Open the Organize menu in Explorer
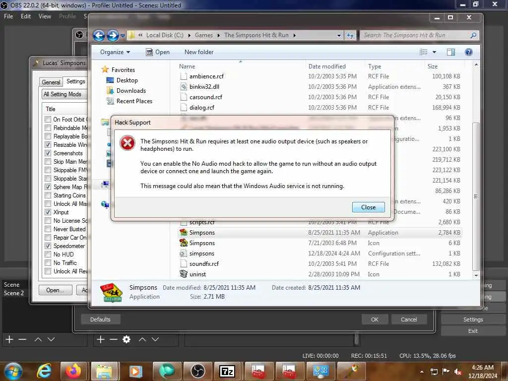Viewport: 508px width, 381px height. click(115, 52)
